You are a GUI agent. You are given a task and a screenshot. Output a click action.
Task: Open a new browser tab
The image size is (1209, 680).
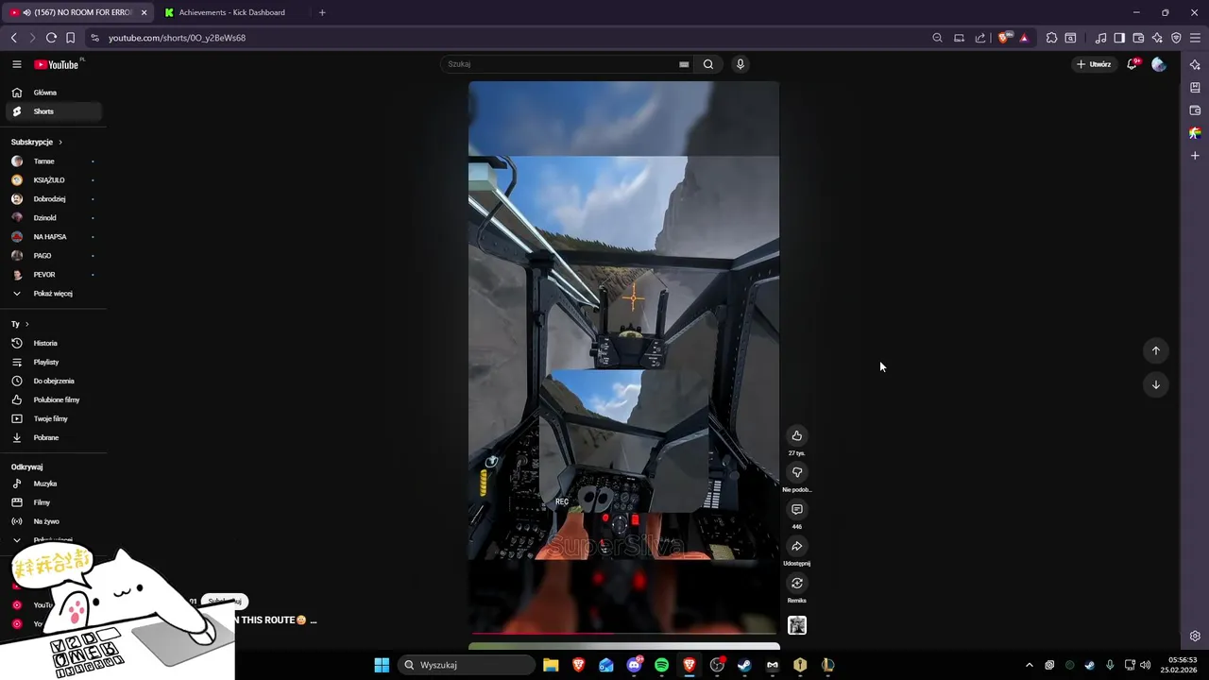point(322,12)
